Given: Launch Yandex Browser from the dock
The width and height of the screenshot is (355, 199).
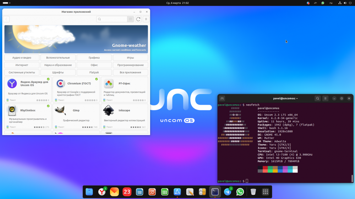Looking at the screenshot, I should [102, 192].
